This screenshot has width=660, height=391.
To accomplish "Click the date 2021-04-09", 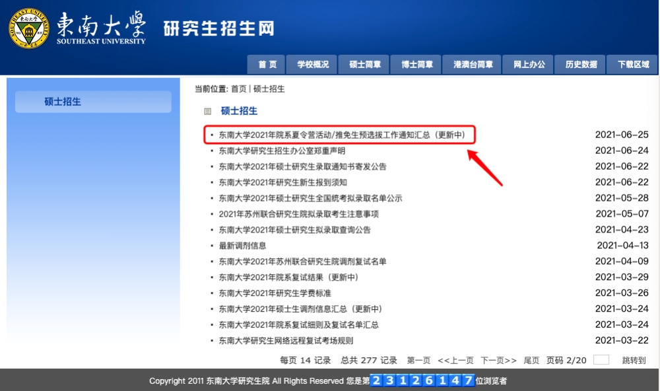I will pos(622,262).
